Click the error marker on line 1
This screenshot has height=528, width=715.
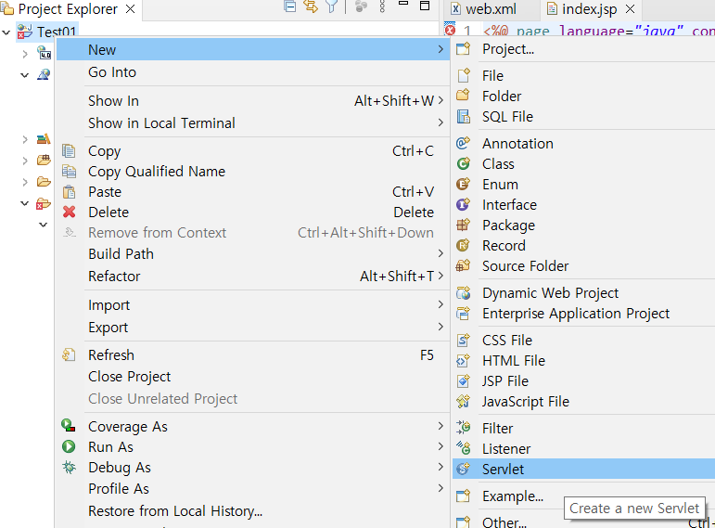[x=450, y=30]
